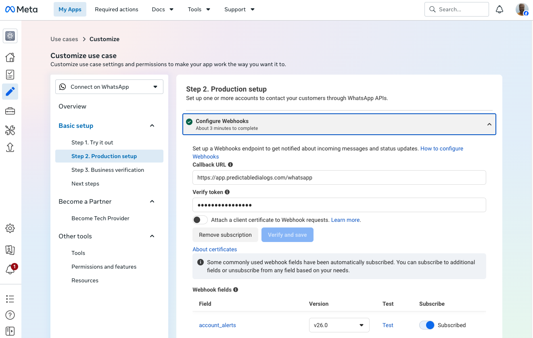Open the Support dropdown menu
Image resolution: width=533 pixels, height=338 pixels.
tap(240, 9)
